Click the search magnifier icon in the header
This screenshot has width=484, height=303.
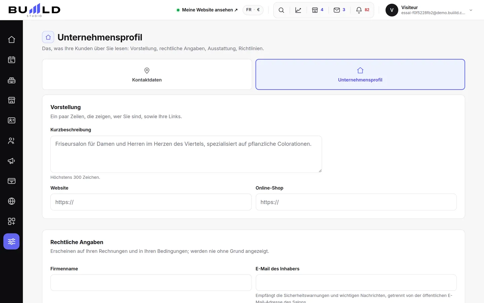[x=281, y=10]
